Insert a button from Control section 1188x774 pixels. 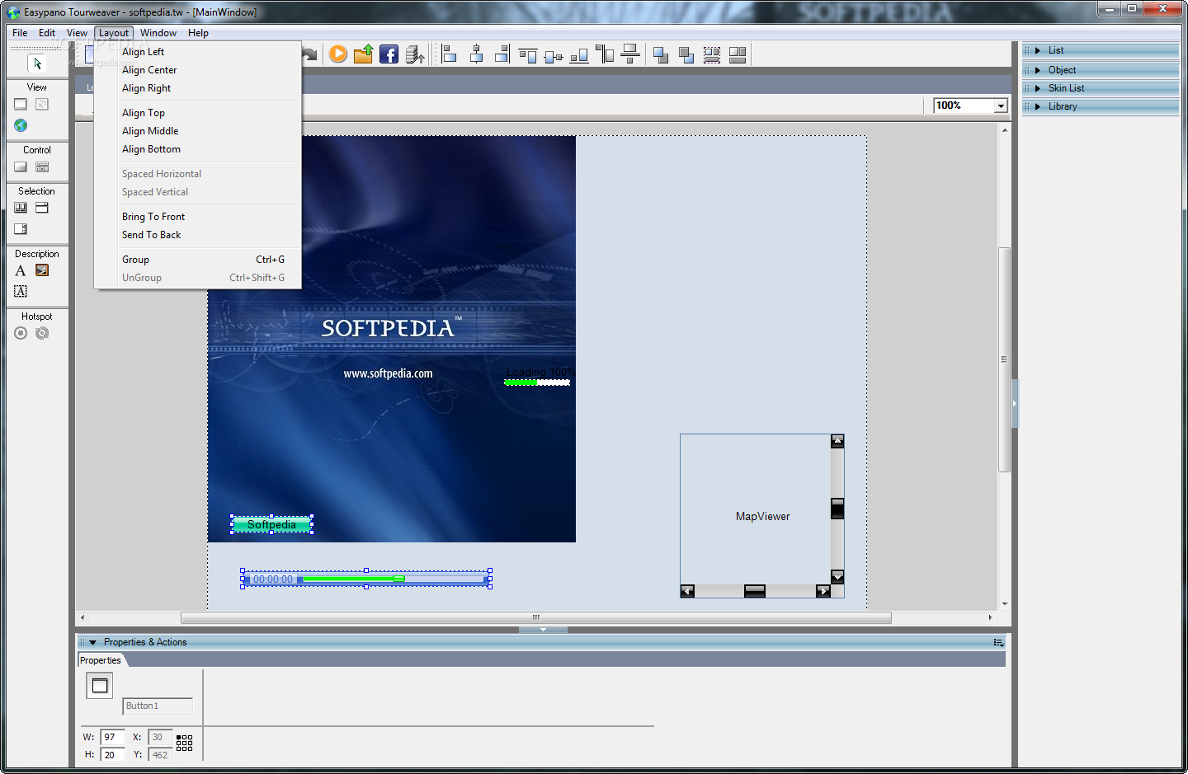click(x=21, y=167)
